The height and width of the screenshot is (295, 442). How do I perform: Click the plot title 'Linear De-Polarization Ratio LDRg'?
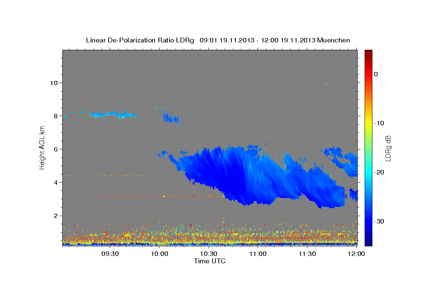pos(140,40)
